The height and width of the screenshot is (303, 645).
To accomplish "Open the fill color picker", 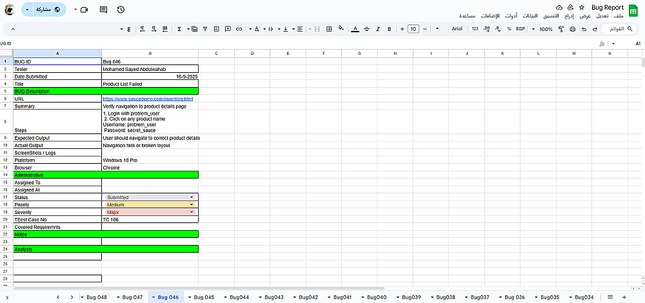I will [x=341, y=29].
